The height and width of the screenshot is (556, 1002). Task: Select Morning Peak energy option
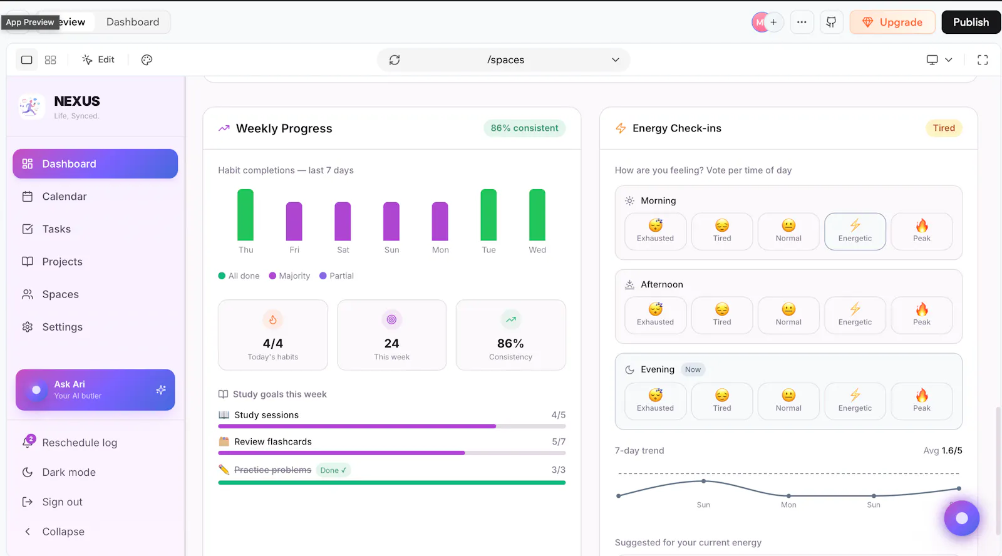922,232
